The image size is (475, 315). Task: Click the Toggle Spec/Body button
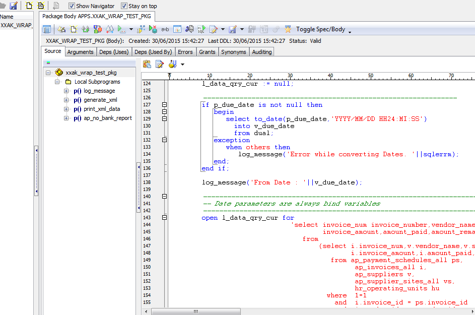[320, 29]
